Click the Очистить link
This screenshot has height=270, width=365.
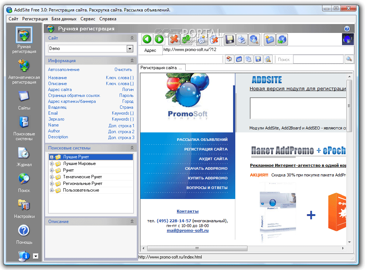coord(123,70)
